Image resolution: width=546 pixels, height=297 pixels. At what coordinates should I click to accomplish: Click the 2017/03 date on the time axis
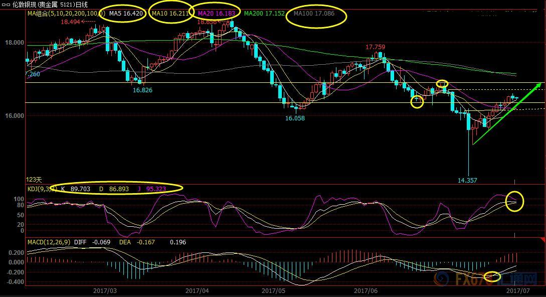click(105, 290)
